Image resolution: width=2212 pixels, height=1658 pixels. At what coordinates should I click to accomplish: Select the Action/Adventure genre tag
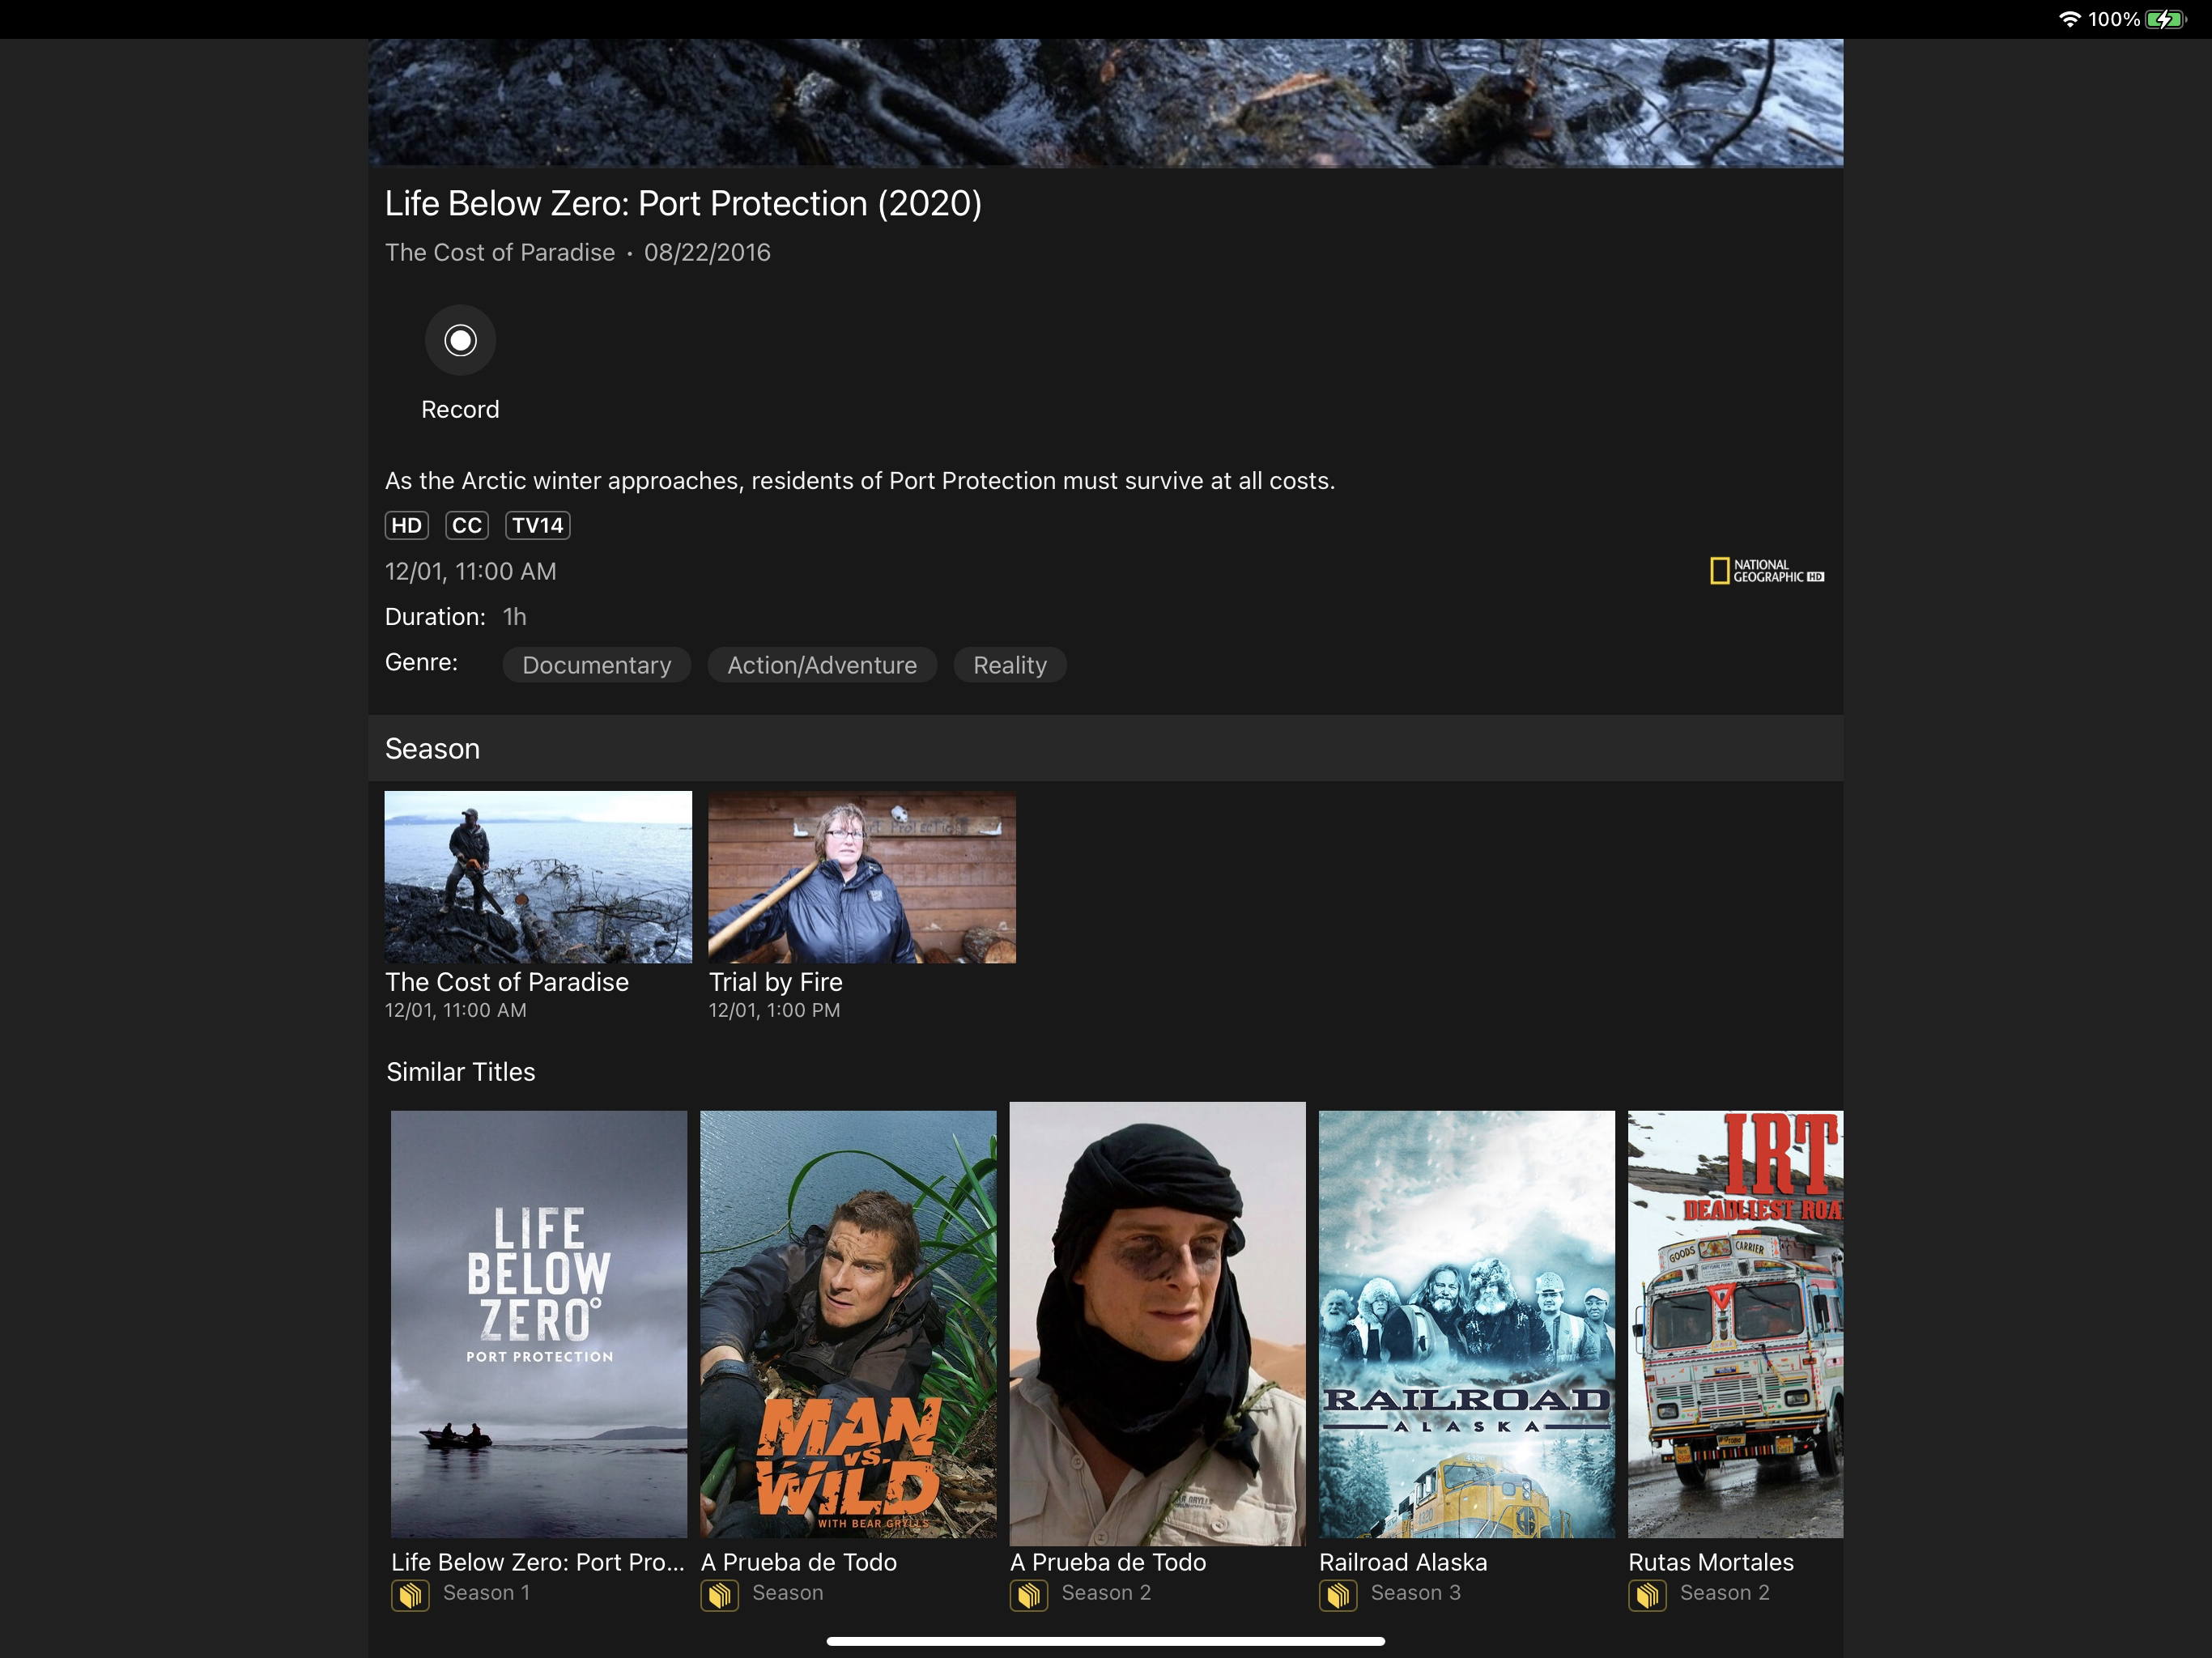point(822,665)
